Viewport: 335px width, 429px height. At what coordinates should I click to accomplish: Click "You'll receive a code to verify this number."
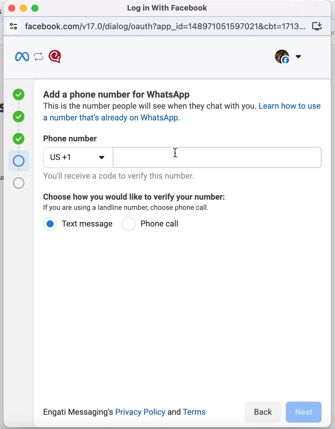pos(119,176)
